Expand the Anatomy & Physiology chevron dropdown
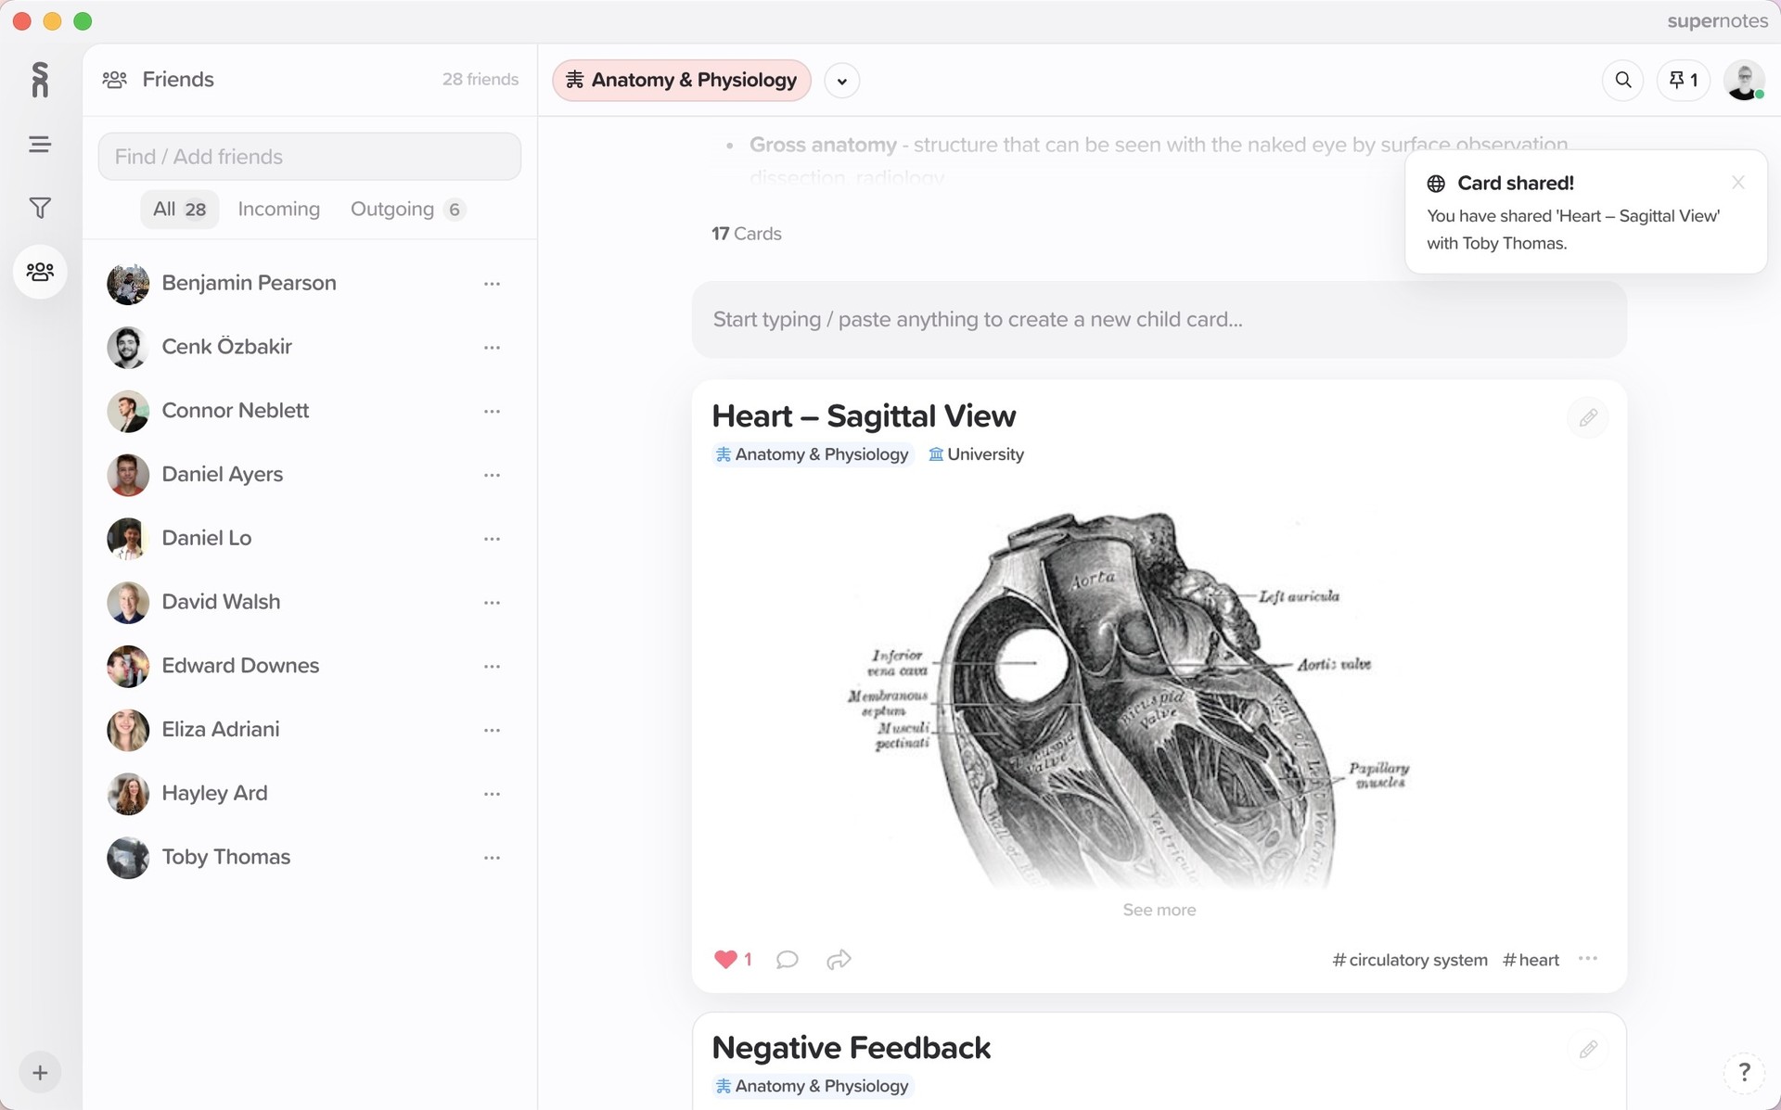Screen dimensions: 1781x1110 pos(841,81)
